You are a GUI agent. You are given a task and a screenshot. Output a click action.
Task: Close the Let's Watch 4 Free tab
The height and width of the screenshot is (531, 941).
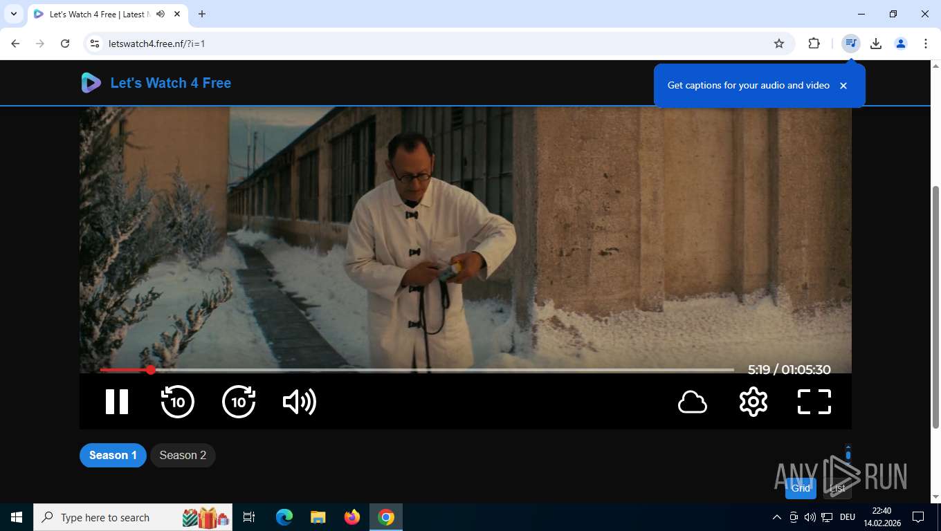coord(176,14)
